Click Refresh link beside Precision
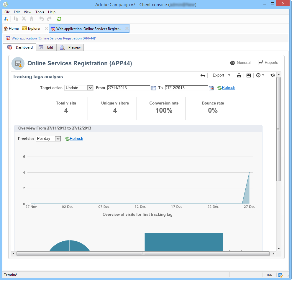The image size is (297, 287). tap(76, 138)
